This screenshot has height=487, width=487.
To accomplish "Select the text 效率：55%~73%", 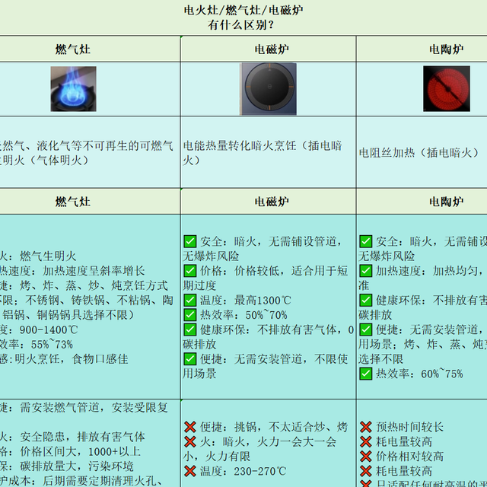I will pos(37,345).
